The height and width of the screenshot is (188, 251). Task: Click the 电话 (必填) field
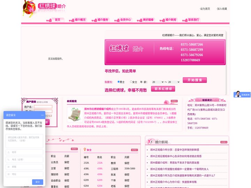click(24, 159)
